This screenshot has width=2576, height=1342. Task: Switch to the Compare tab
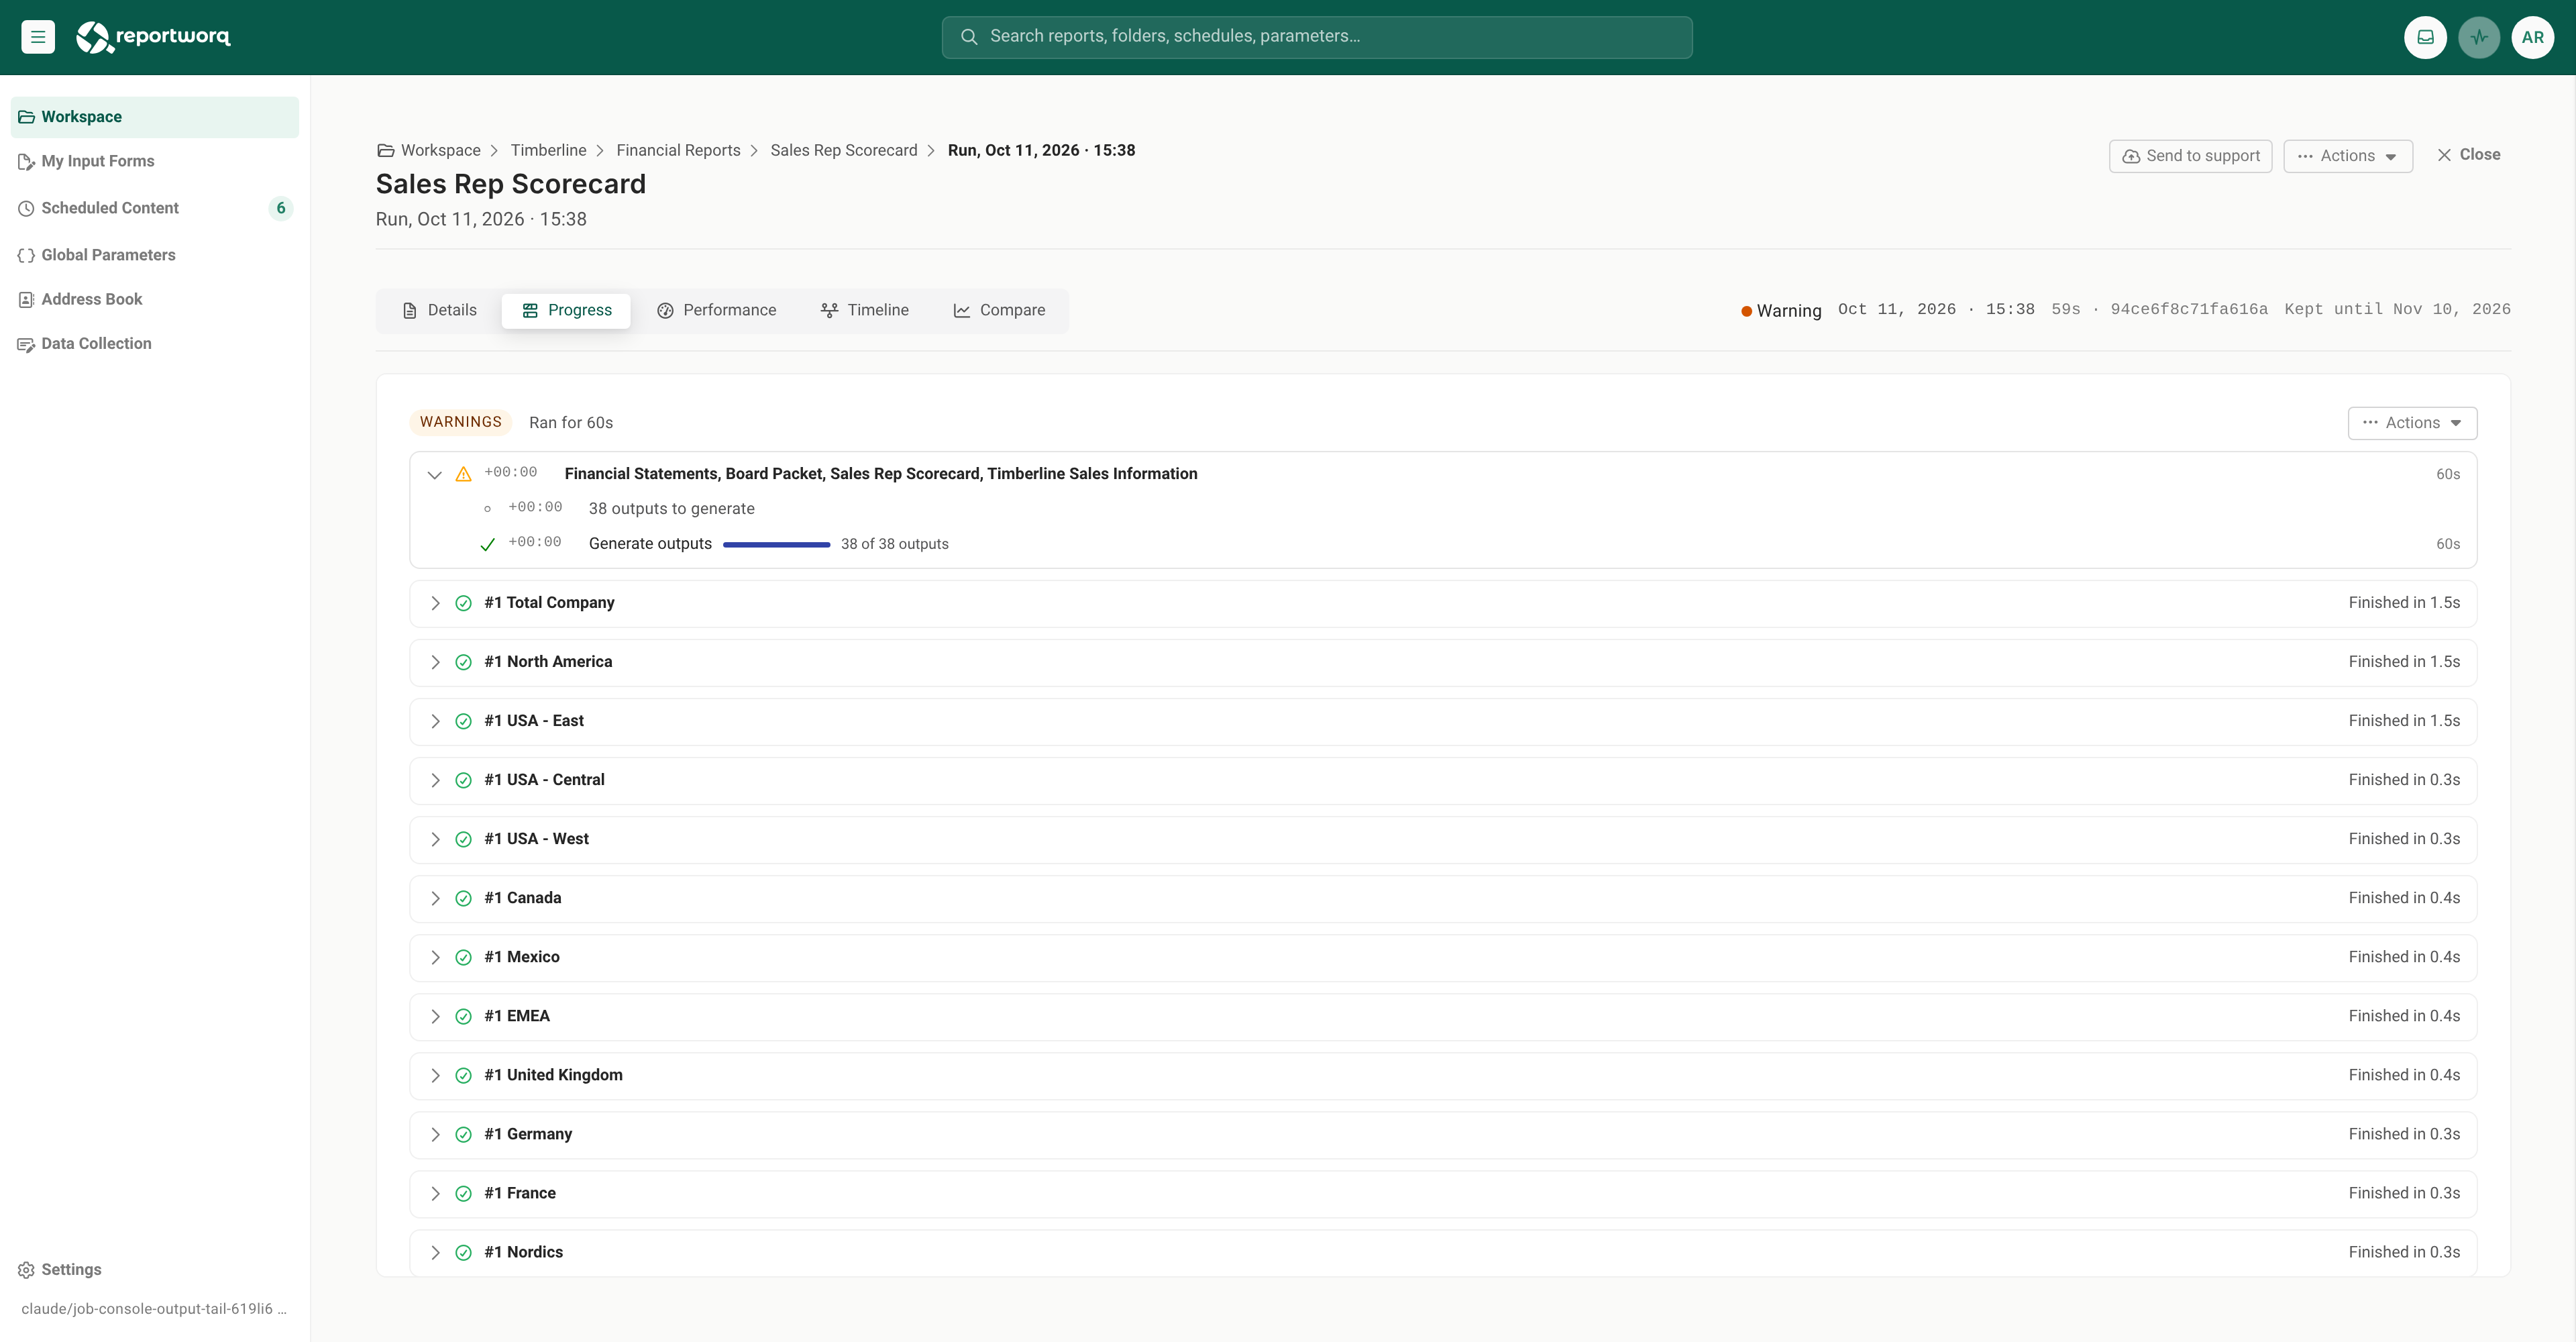point(999,310)
